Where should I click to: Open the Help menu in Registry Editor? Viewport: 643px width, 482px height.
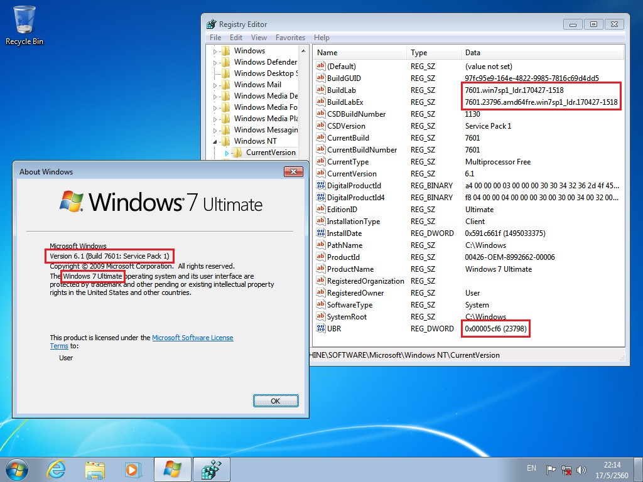[321, 37]
